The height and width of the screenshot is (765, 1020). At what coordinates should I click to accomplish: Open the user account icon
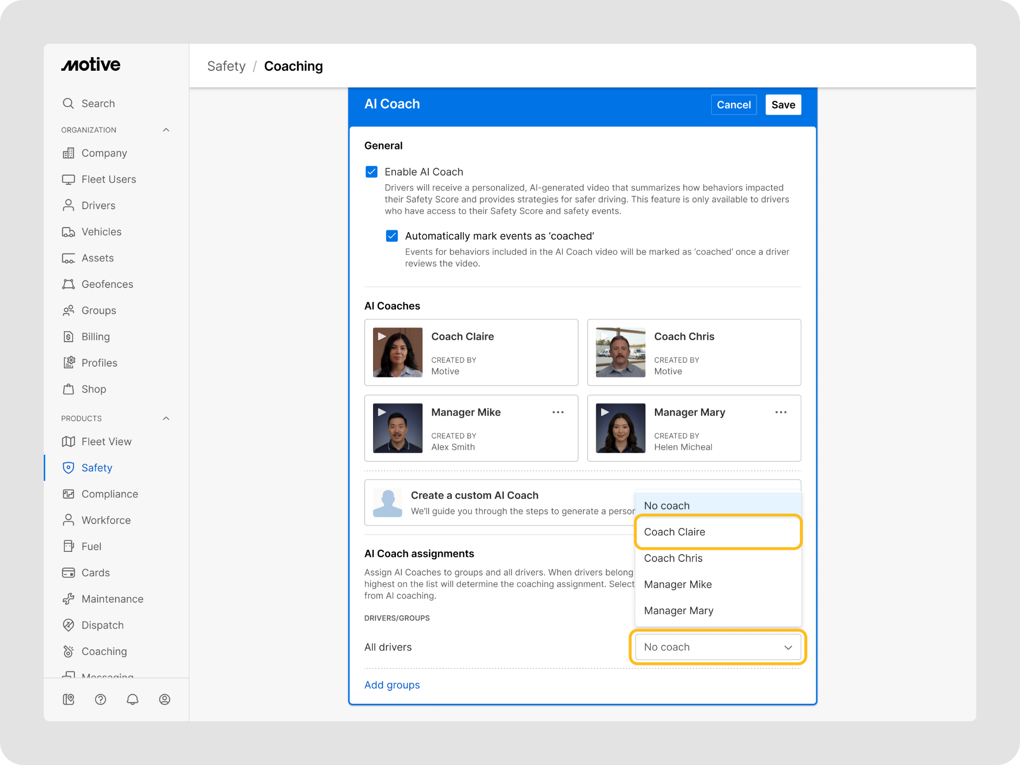point(164,699)
